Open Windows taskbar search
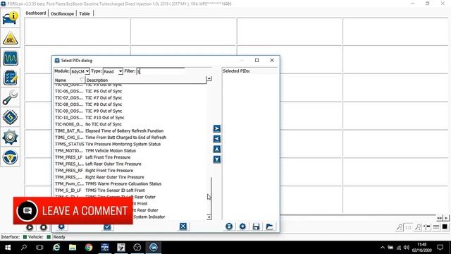The image size is (451, 254). 24,248
